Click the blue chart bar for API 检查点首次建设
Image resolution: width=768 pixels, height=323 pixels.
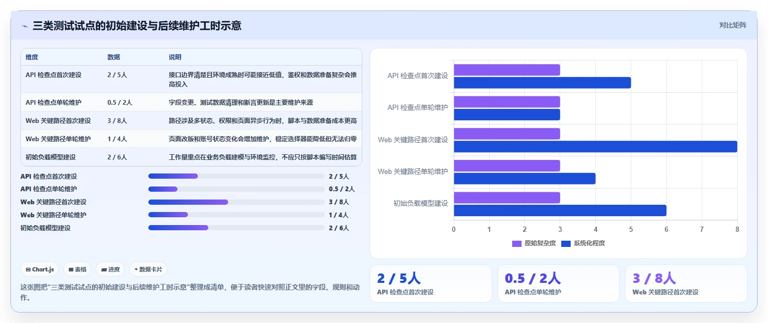tap(542, 83)
